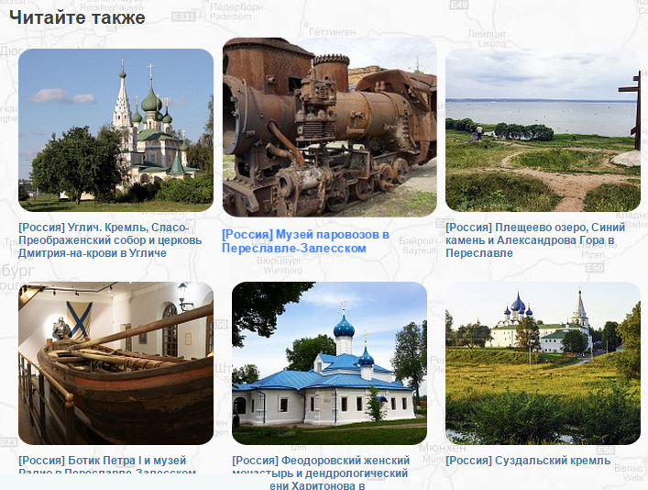Visit the Феодоровский женский монастырь article link
Screen dimensions: 648x490
321,473
